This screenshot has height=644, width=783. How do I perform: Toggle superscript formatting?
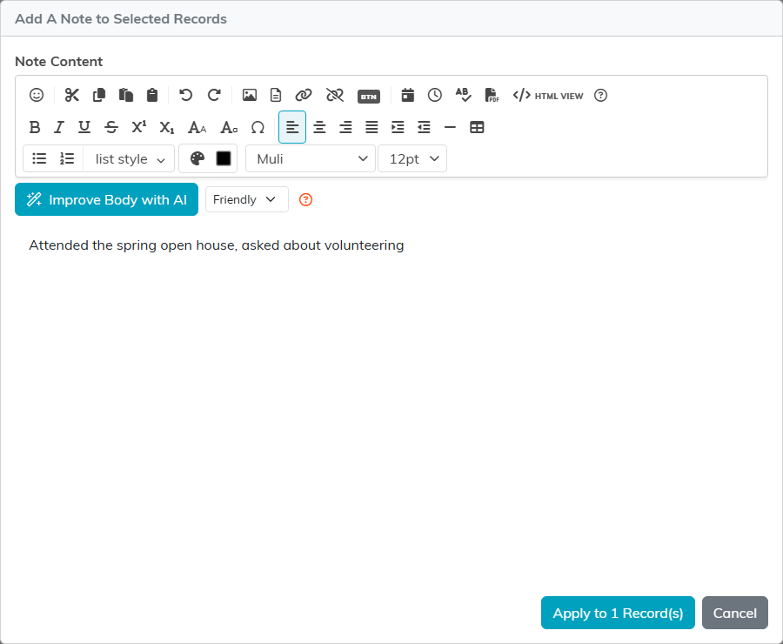click(139, 127)
